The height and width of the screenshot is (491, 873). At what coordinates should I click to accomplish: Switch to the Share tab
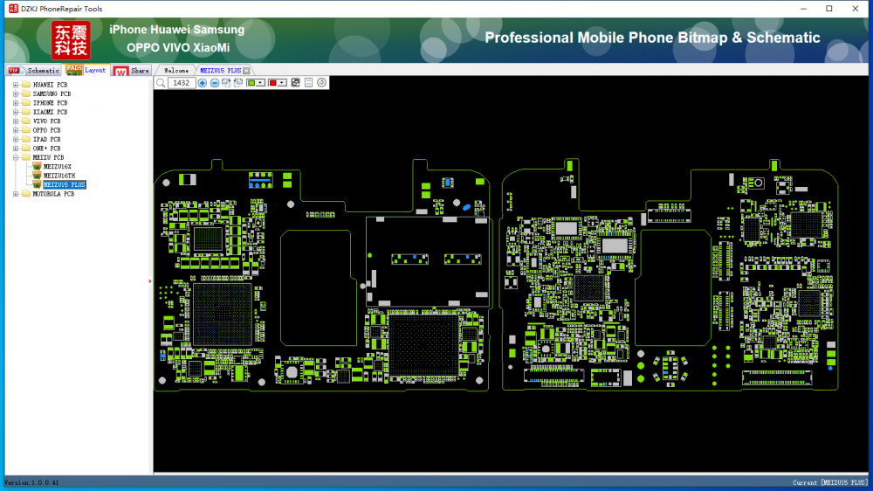(140, 70)
